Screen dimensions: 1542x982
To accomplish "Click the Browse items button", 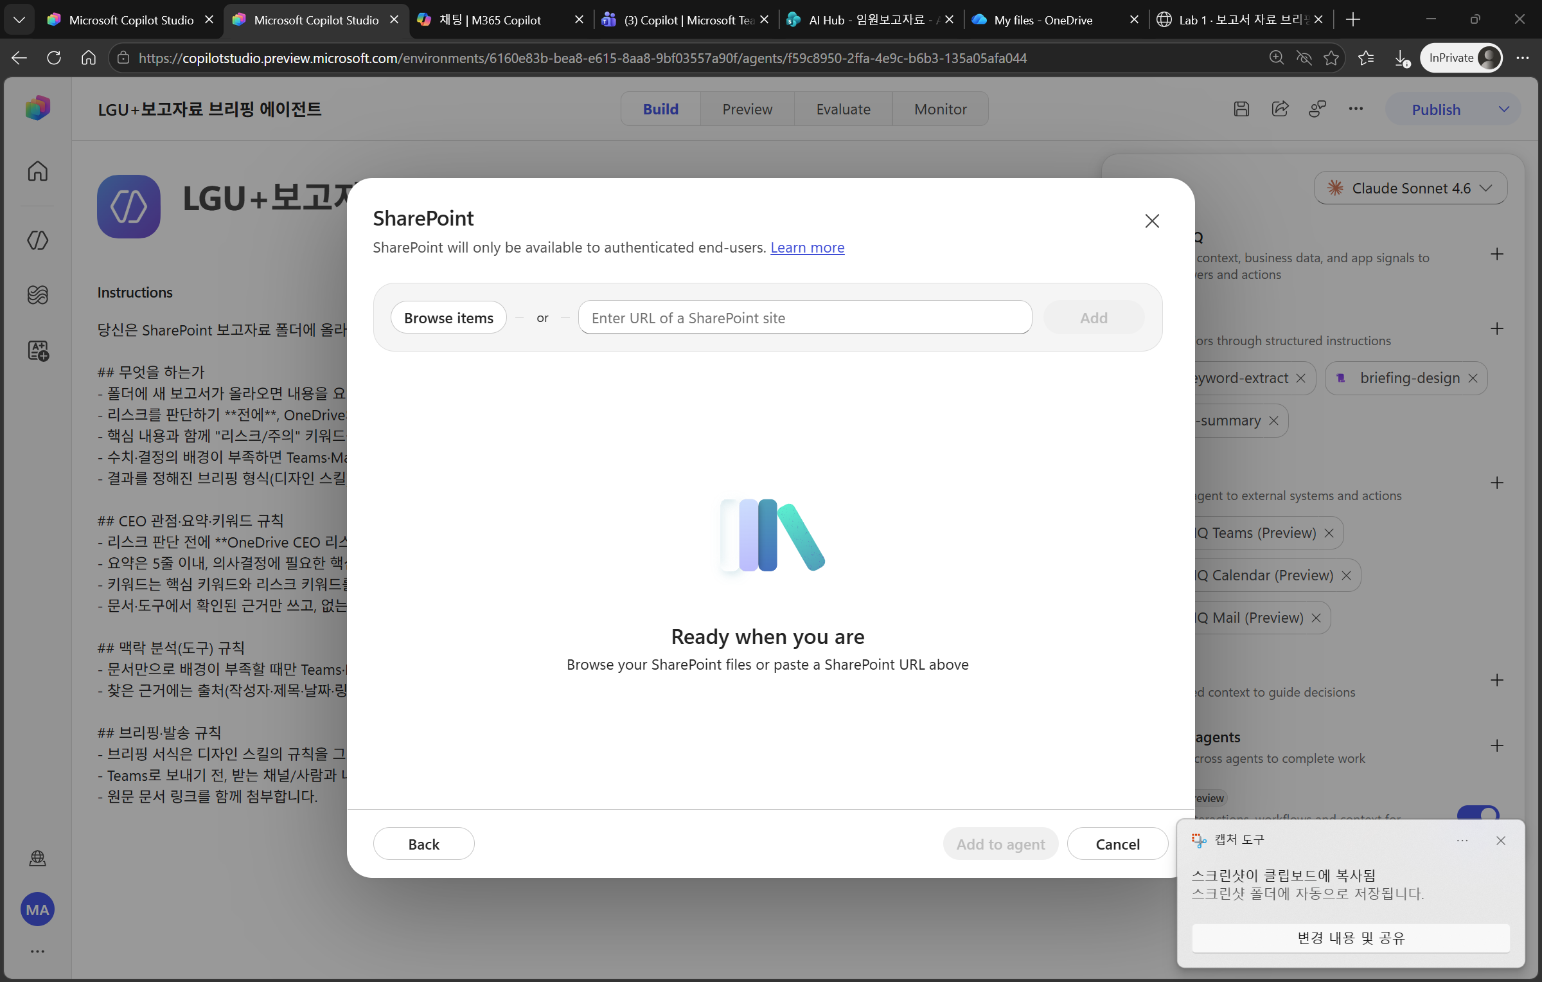I will point(448,317).
